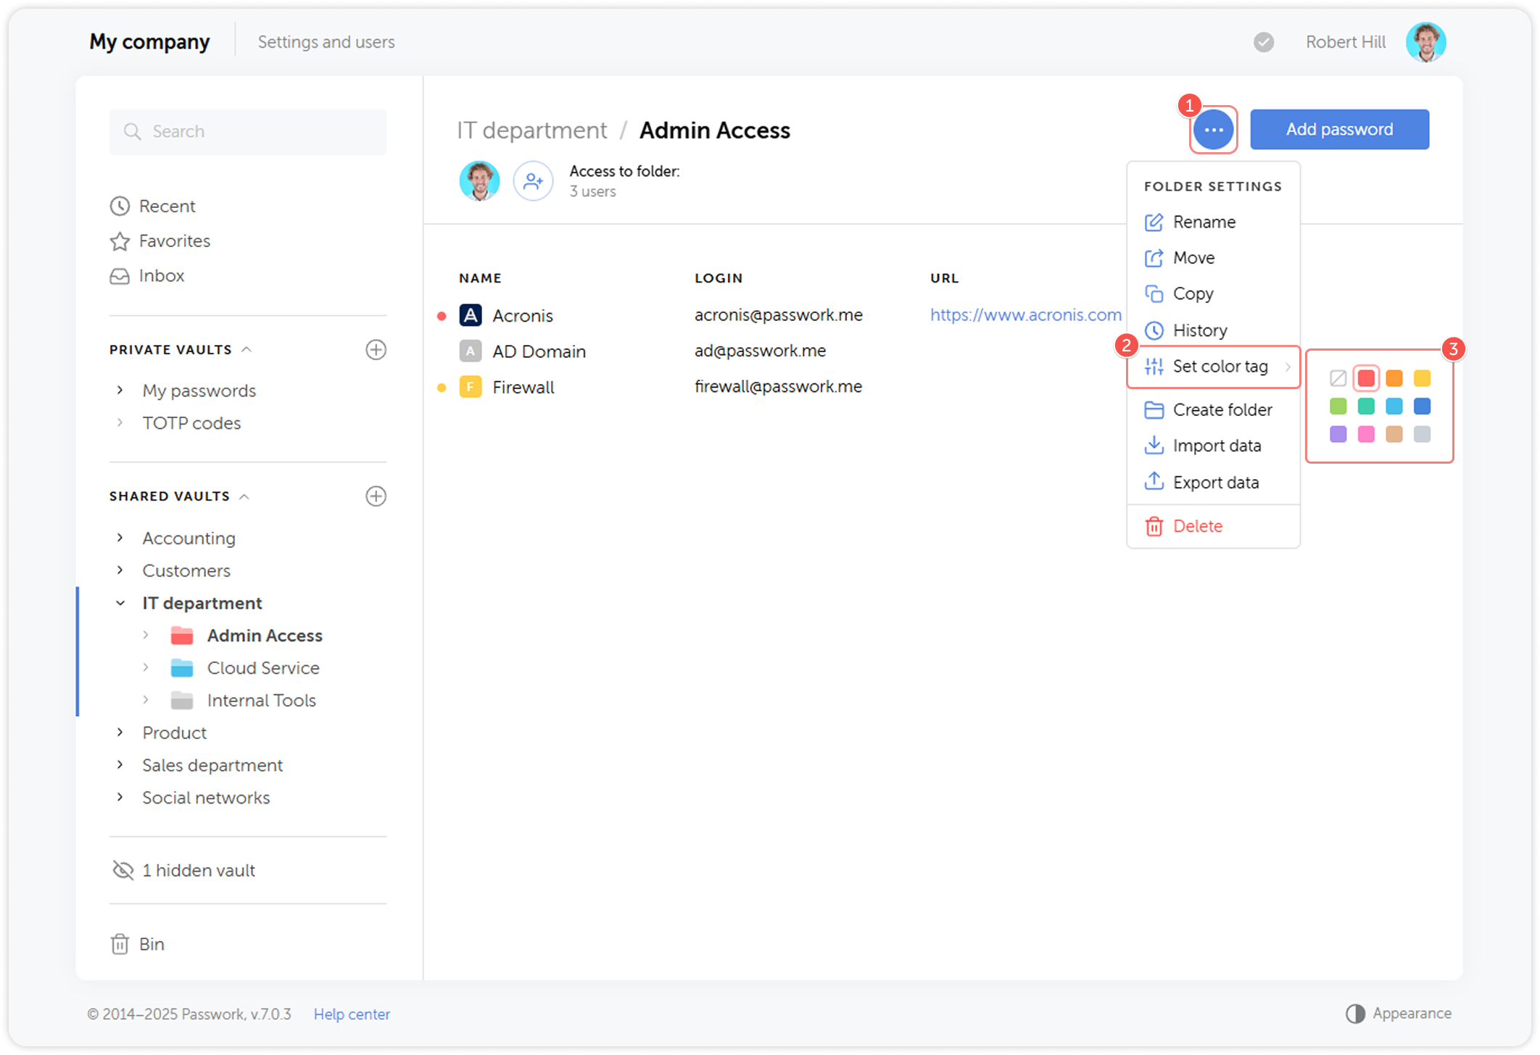Add a new private vault plus icon
The height and width of the screenshot is (1055, 1540).
(376, 350)
